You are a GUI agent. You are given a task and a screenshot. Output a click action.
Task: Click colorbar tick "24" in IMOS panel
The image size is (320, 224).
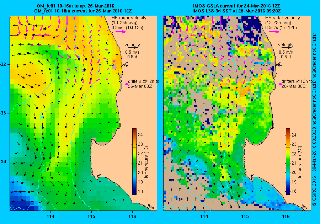coord(294,135)
